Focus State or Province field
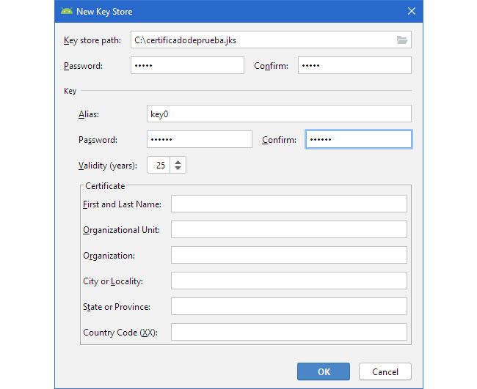Image resolution: width=477 pixels, height=389 pixels. click(289, 306)
